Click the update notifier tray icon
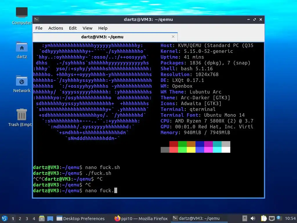 279,218
